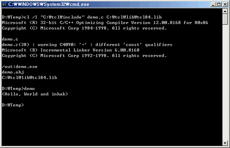Viewport: 230px width, 148px height.
Task: Click the vertical scrollbar thumb
Action: point(225,19)
